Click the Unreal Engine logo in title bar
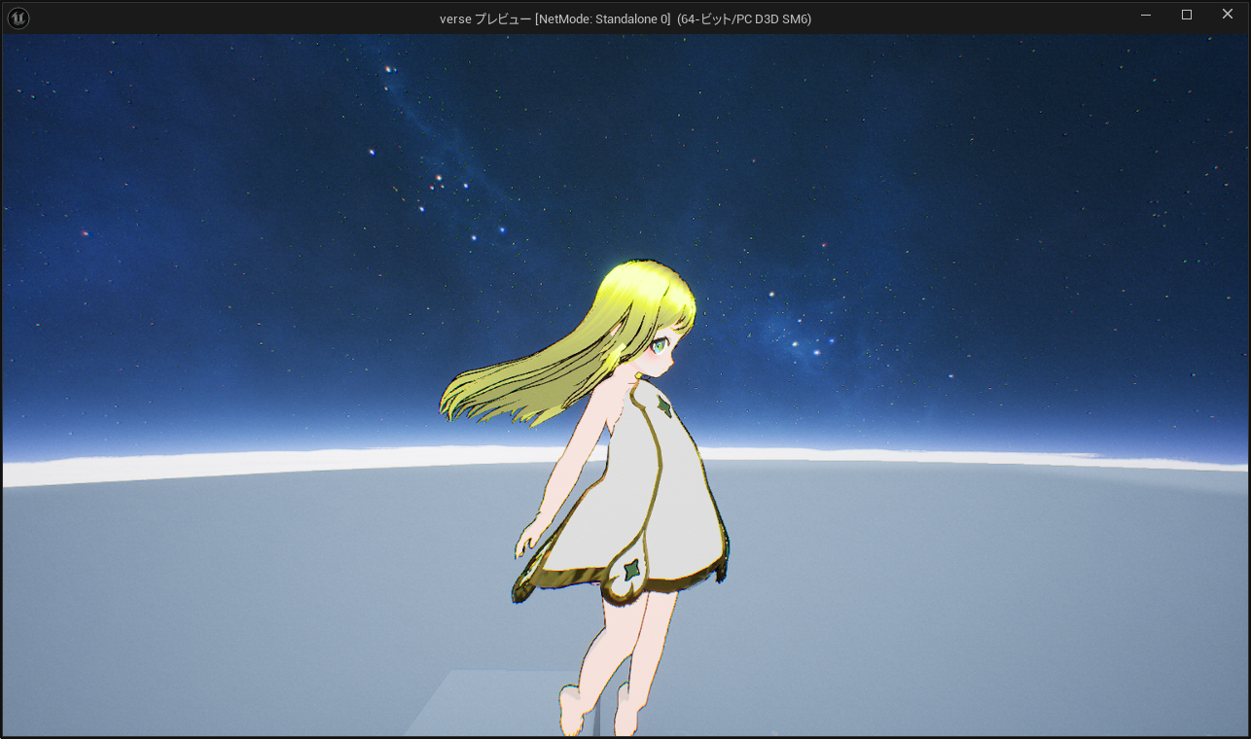This screenshot has width=1251, height=739. click(x=18, y=18)
